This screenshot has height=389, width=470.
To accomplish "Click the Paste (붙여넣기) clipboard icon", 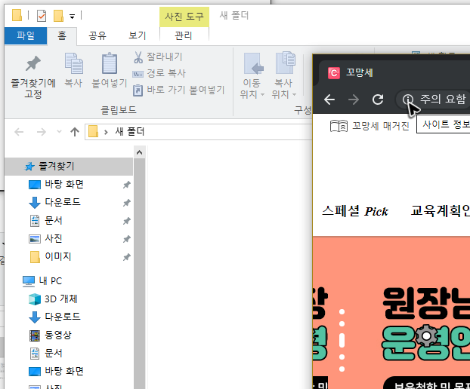I will (110, 63).
